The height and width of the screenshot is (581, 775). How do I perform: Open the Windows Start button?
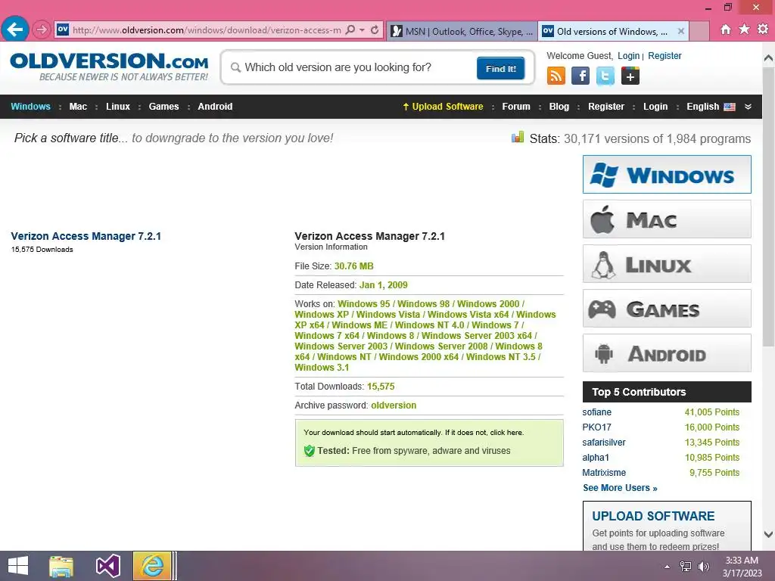tap(18, 566)
